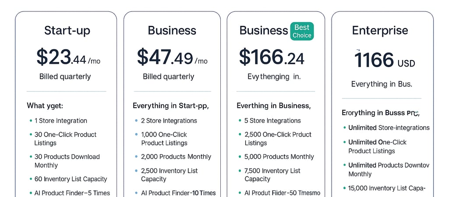This screenshot has width=449, height=197.
Task: Click the 5 Store Integrations feature
Action: click(272, 121)
